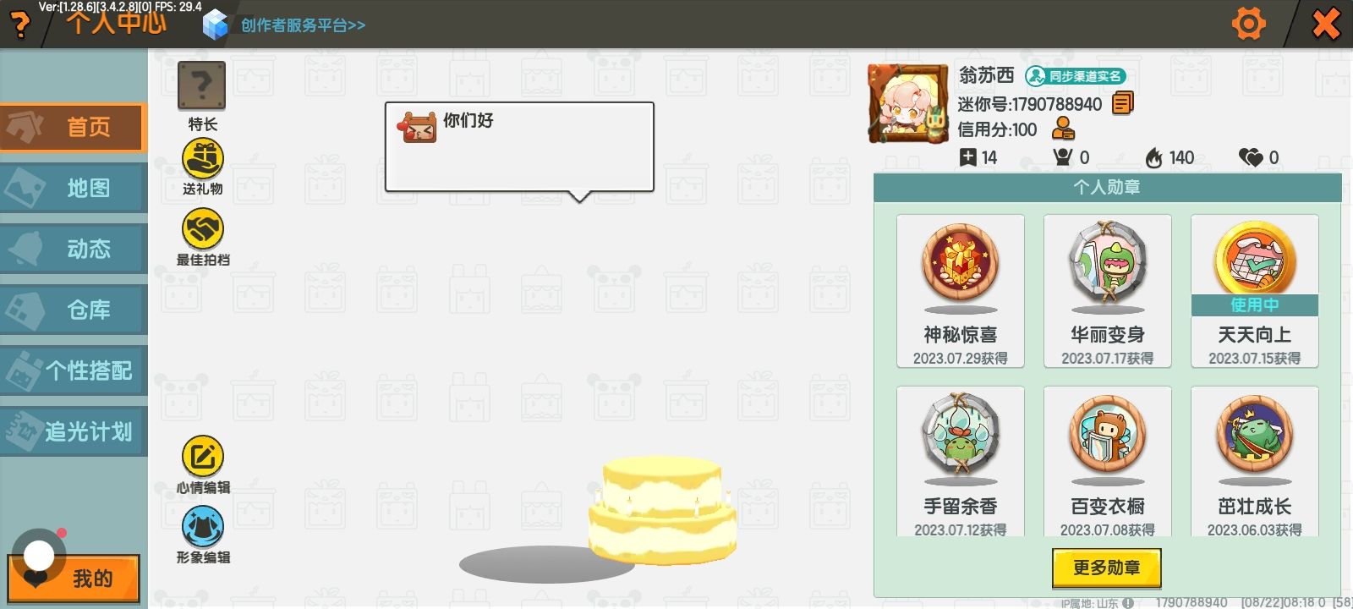Open the 追光计划 tab
1353x609 pixels.
74,431
